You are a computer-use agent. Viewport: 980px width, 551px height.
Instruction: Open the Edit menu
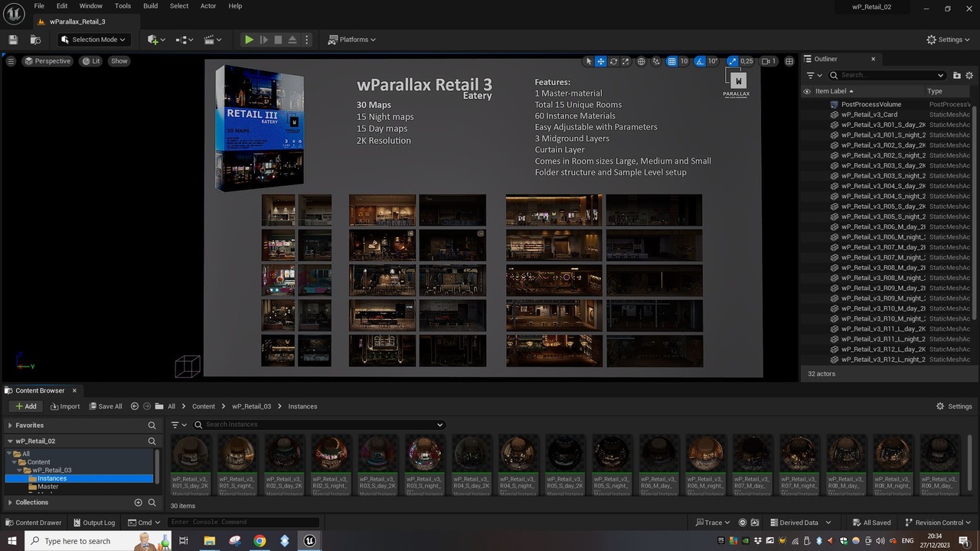click(x=62, y=6)
